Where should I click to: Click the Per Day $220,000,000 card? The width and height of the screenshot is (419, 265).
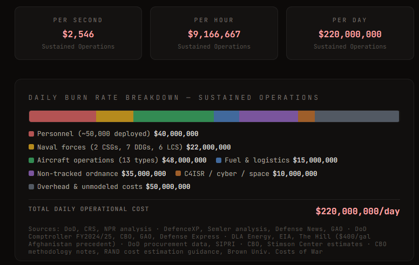350,33
